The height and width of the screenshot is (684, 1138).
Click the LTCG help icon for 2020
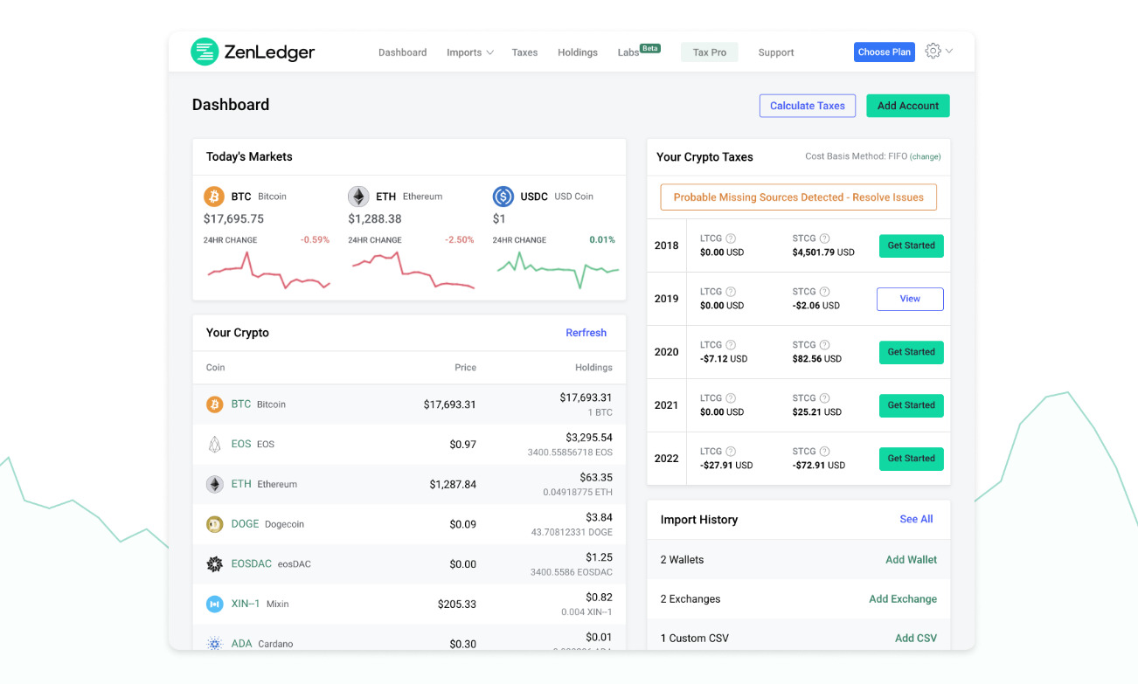pos(731,344)
